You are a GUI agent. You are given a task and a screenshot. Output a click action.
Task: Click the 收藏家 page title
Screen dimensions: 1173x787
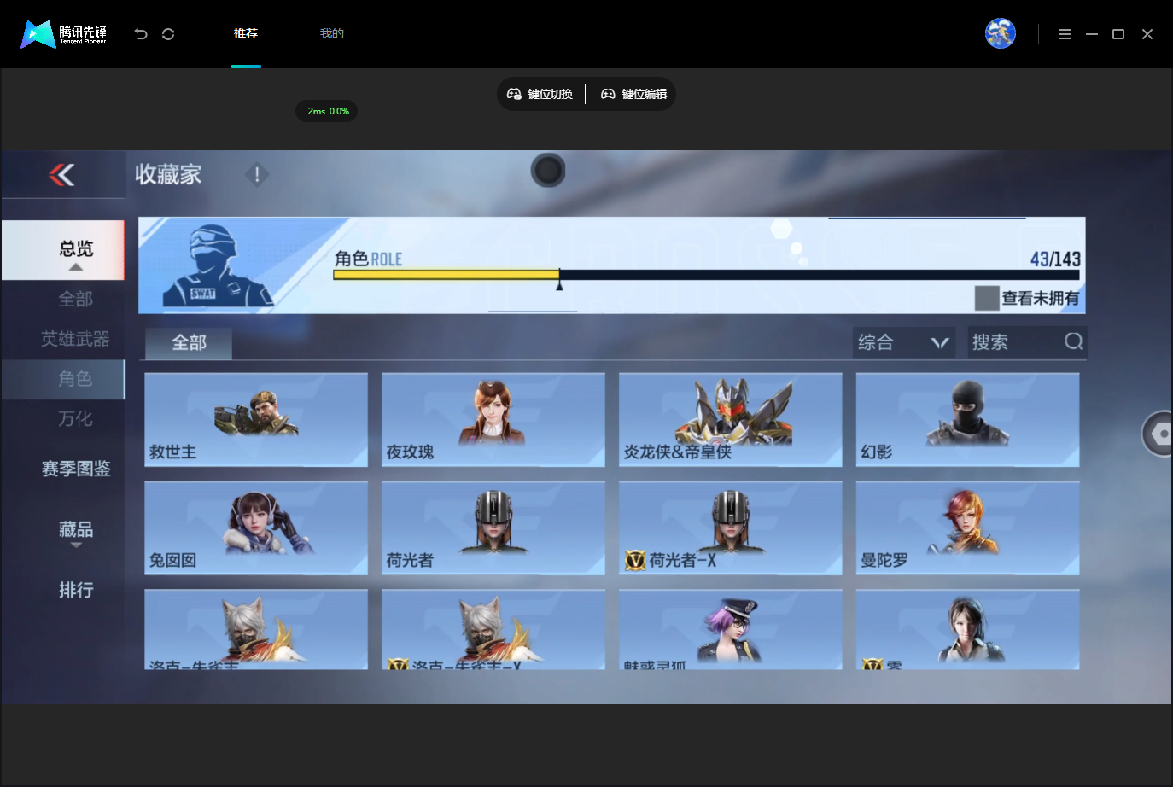click(168, 174)
